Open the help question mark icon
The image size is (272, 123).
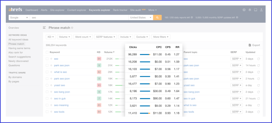[x=244, y=10]
